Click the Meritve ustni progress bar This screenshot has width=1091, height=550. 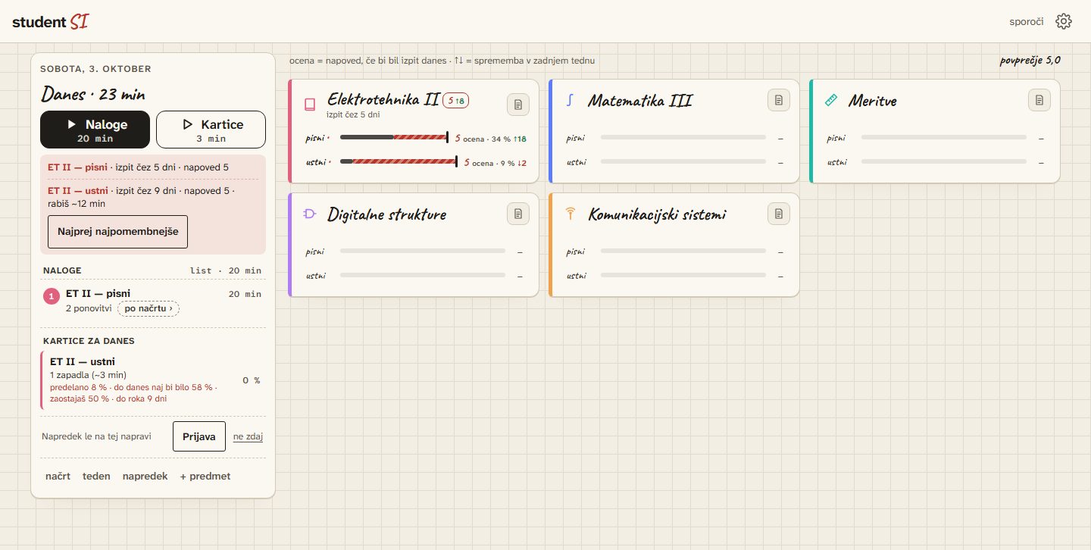pos(944,161)
